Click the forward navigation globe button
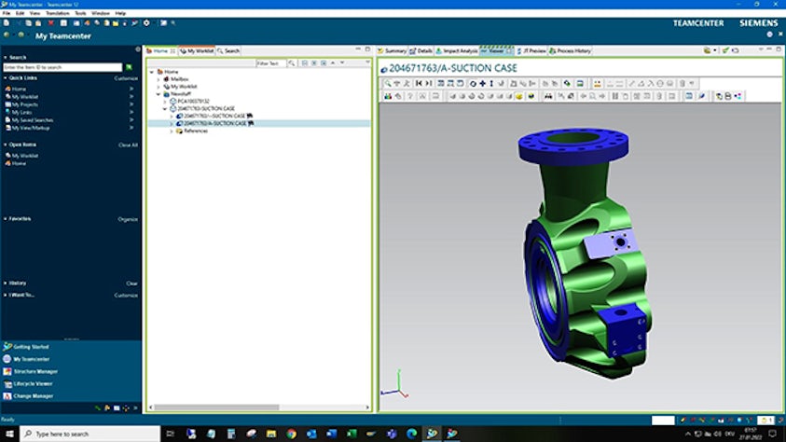The width and height of the screenshot is (786, 442). [x=21, y=35]
